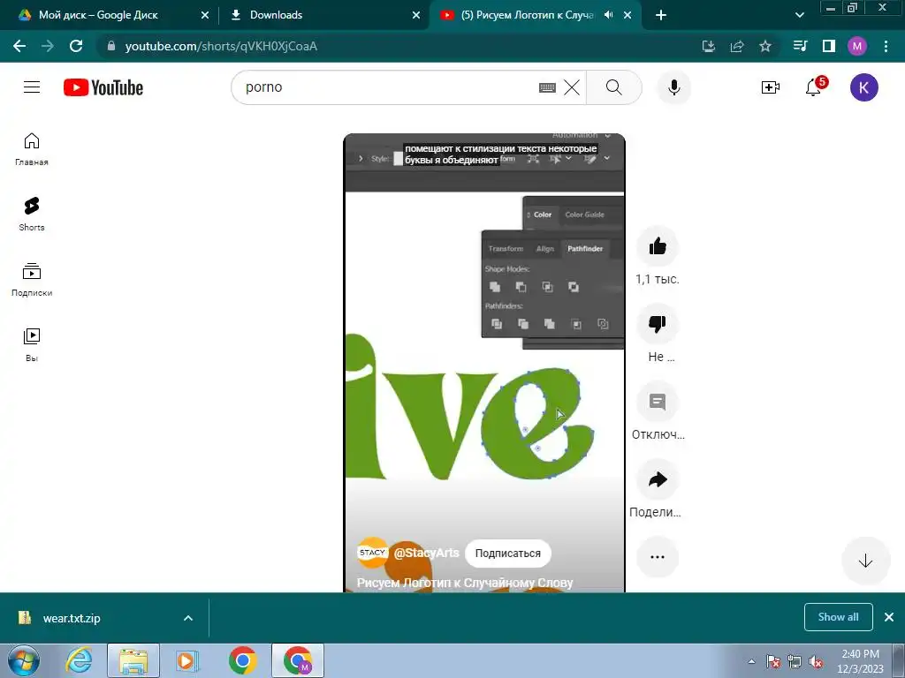
Task: Open the three-dot more actions menu
Action: pyautogui.click(x=658, y=557)
